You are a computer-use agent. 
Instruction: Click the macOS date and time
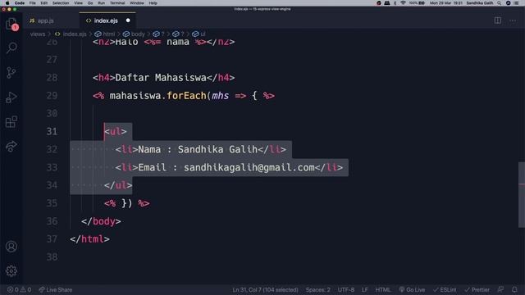tap(446, 3)
